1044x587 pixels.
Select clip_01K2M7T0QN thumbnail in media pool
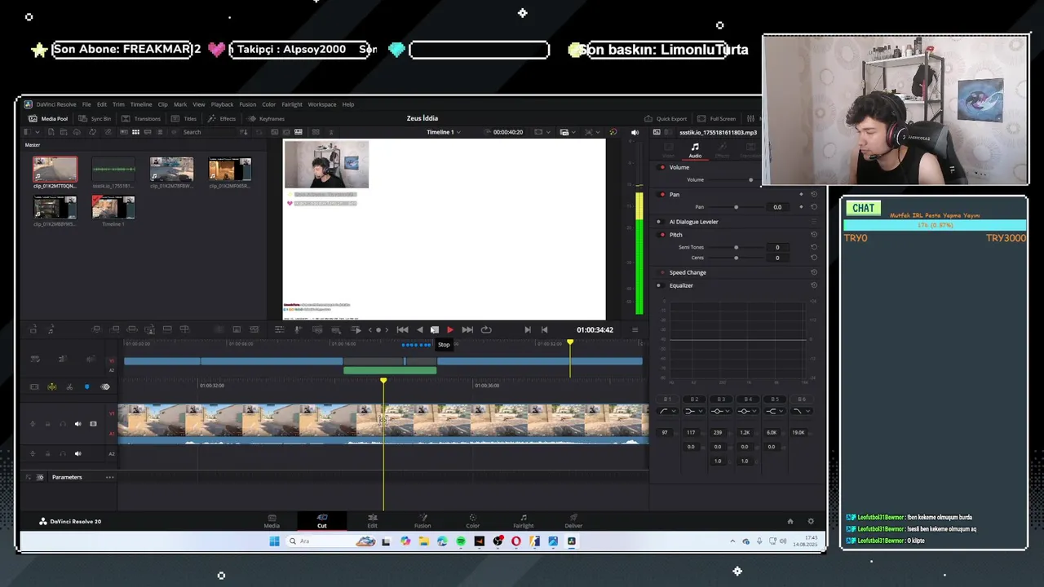click(55, 169)
